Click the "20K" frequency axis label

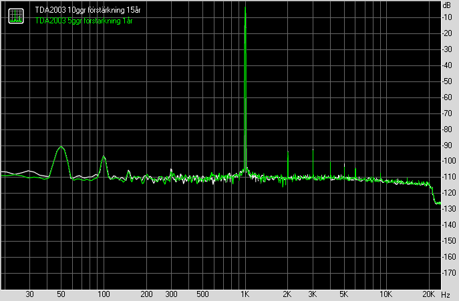[x=428, y=294]
